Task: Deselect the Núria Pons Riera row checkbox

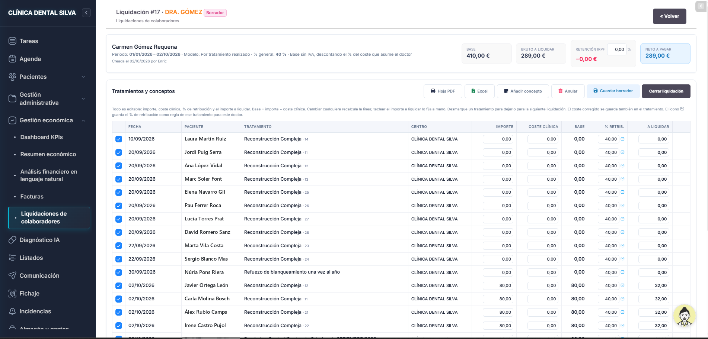Action: click(119, 272)
